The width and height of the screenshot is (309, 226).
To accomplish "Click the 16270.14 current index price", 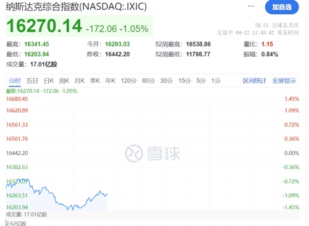I will 44,26.
